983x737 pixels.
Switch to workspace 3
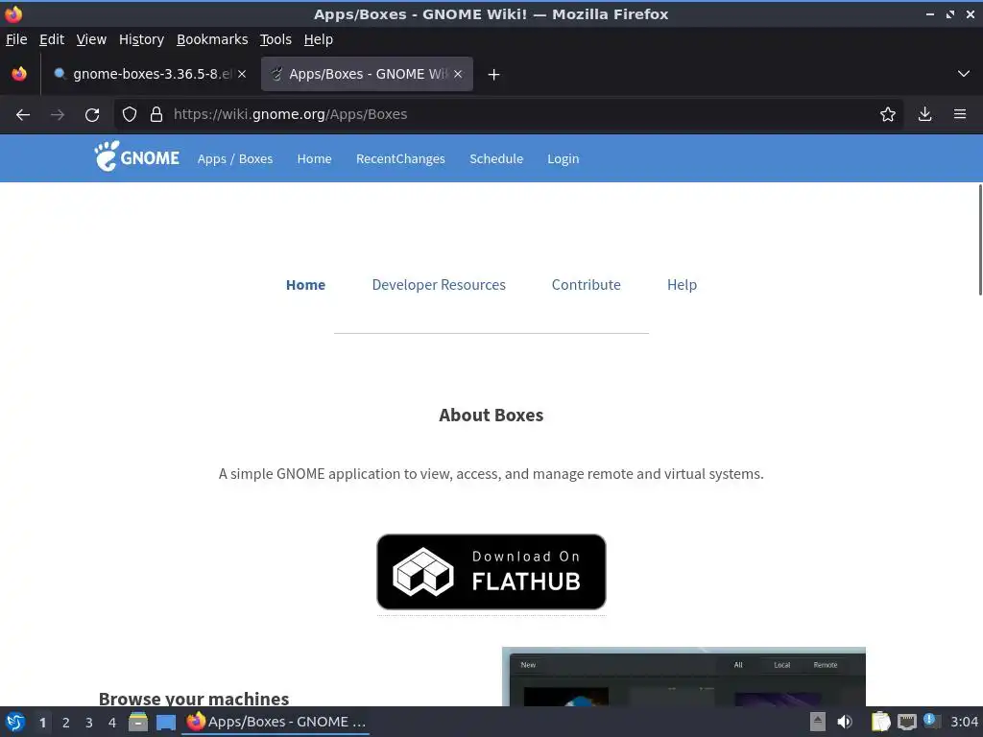tap(89, 723)
